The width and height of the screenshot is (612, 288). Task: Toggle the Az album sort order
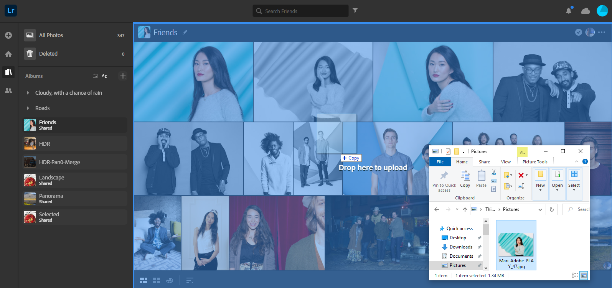point(104,76)
